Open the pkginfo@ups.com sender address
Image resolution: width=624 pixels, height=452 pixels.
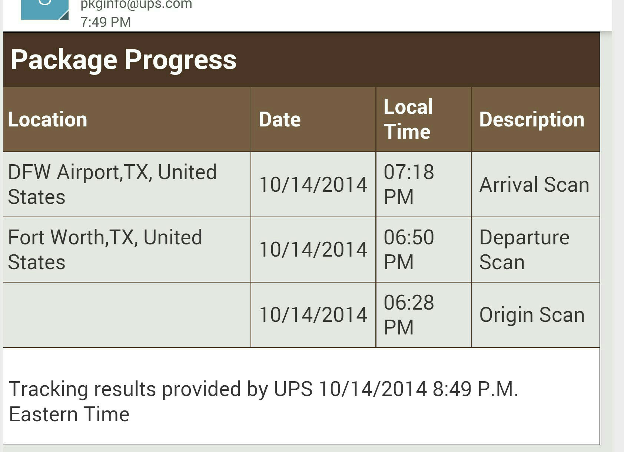(x=136, y=5)
